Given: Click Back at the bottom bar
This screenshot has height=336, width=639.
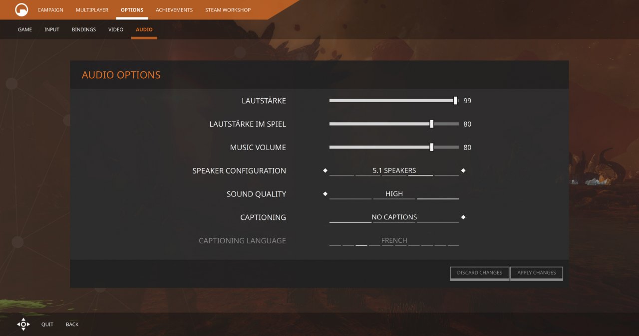Looking at the screenshot, I should [x=72, y=325].
